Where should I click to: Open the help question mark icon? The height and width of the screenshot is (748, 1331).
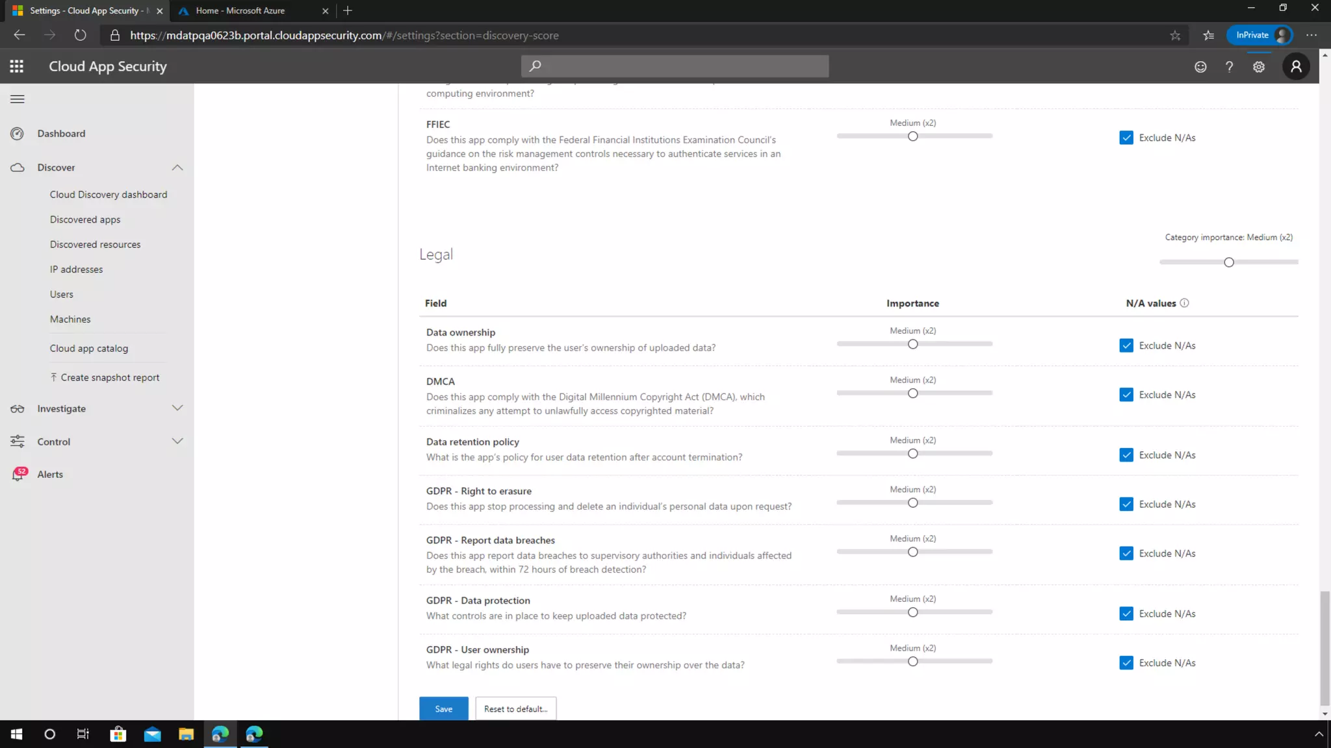[1229, 67]
